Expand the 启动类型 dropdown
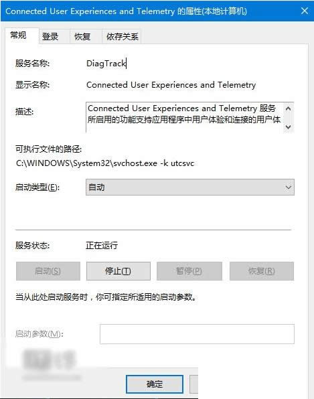The height and width of the screenshot is (399, 314). (190, 187)
